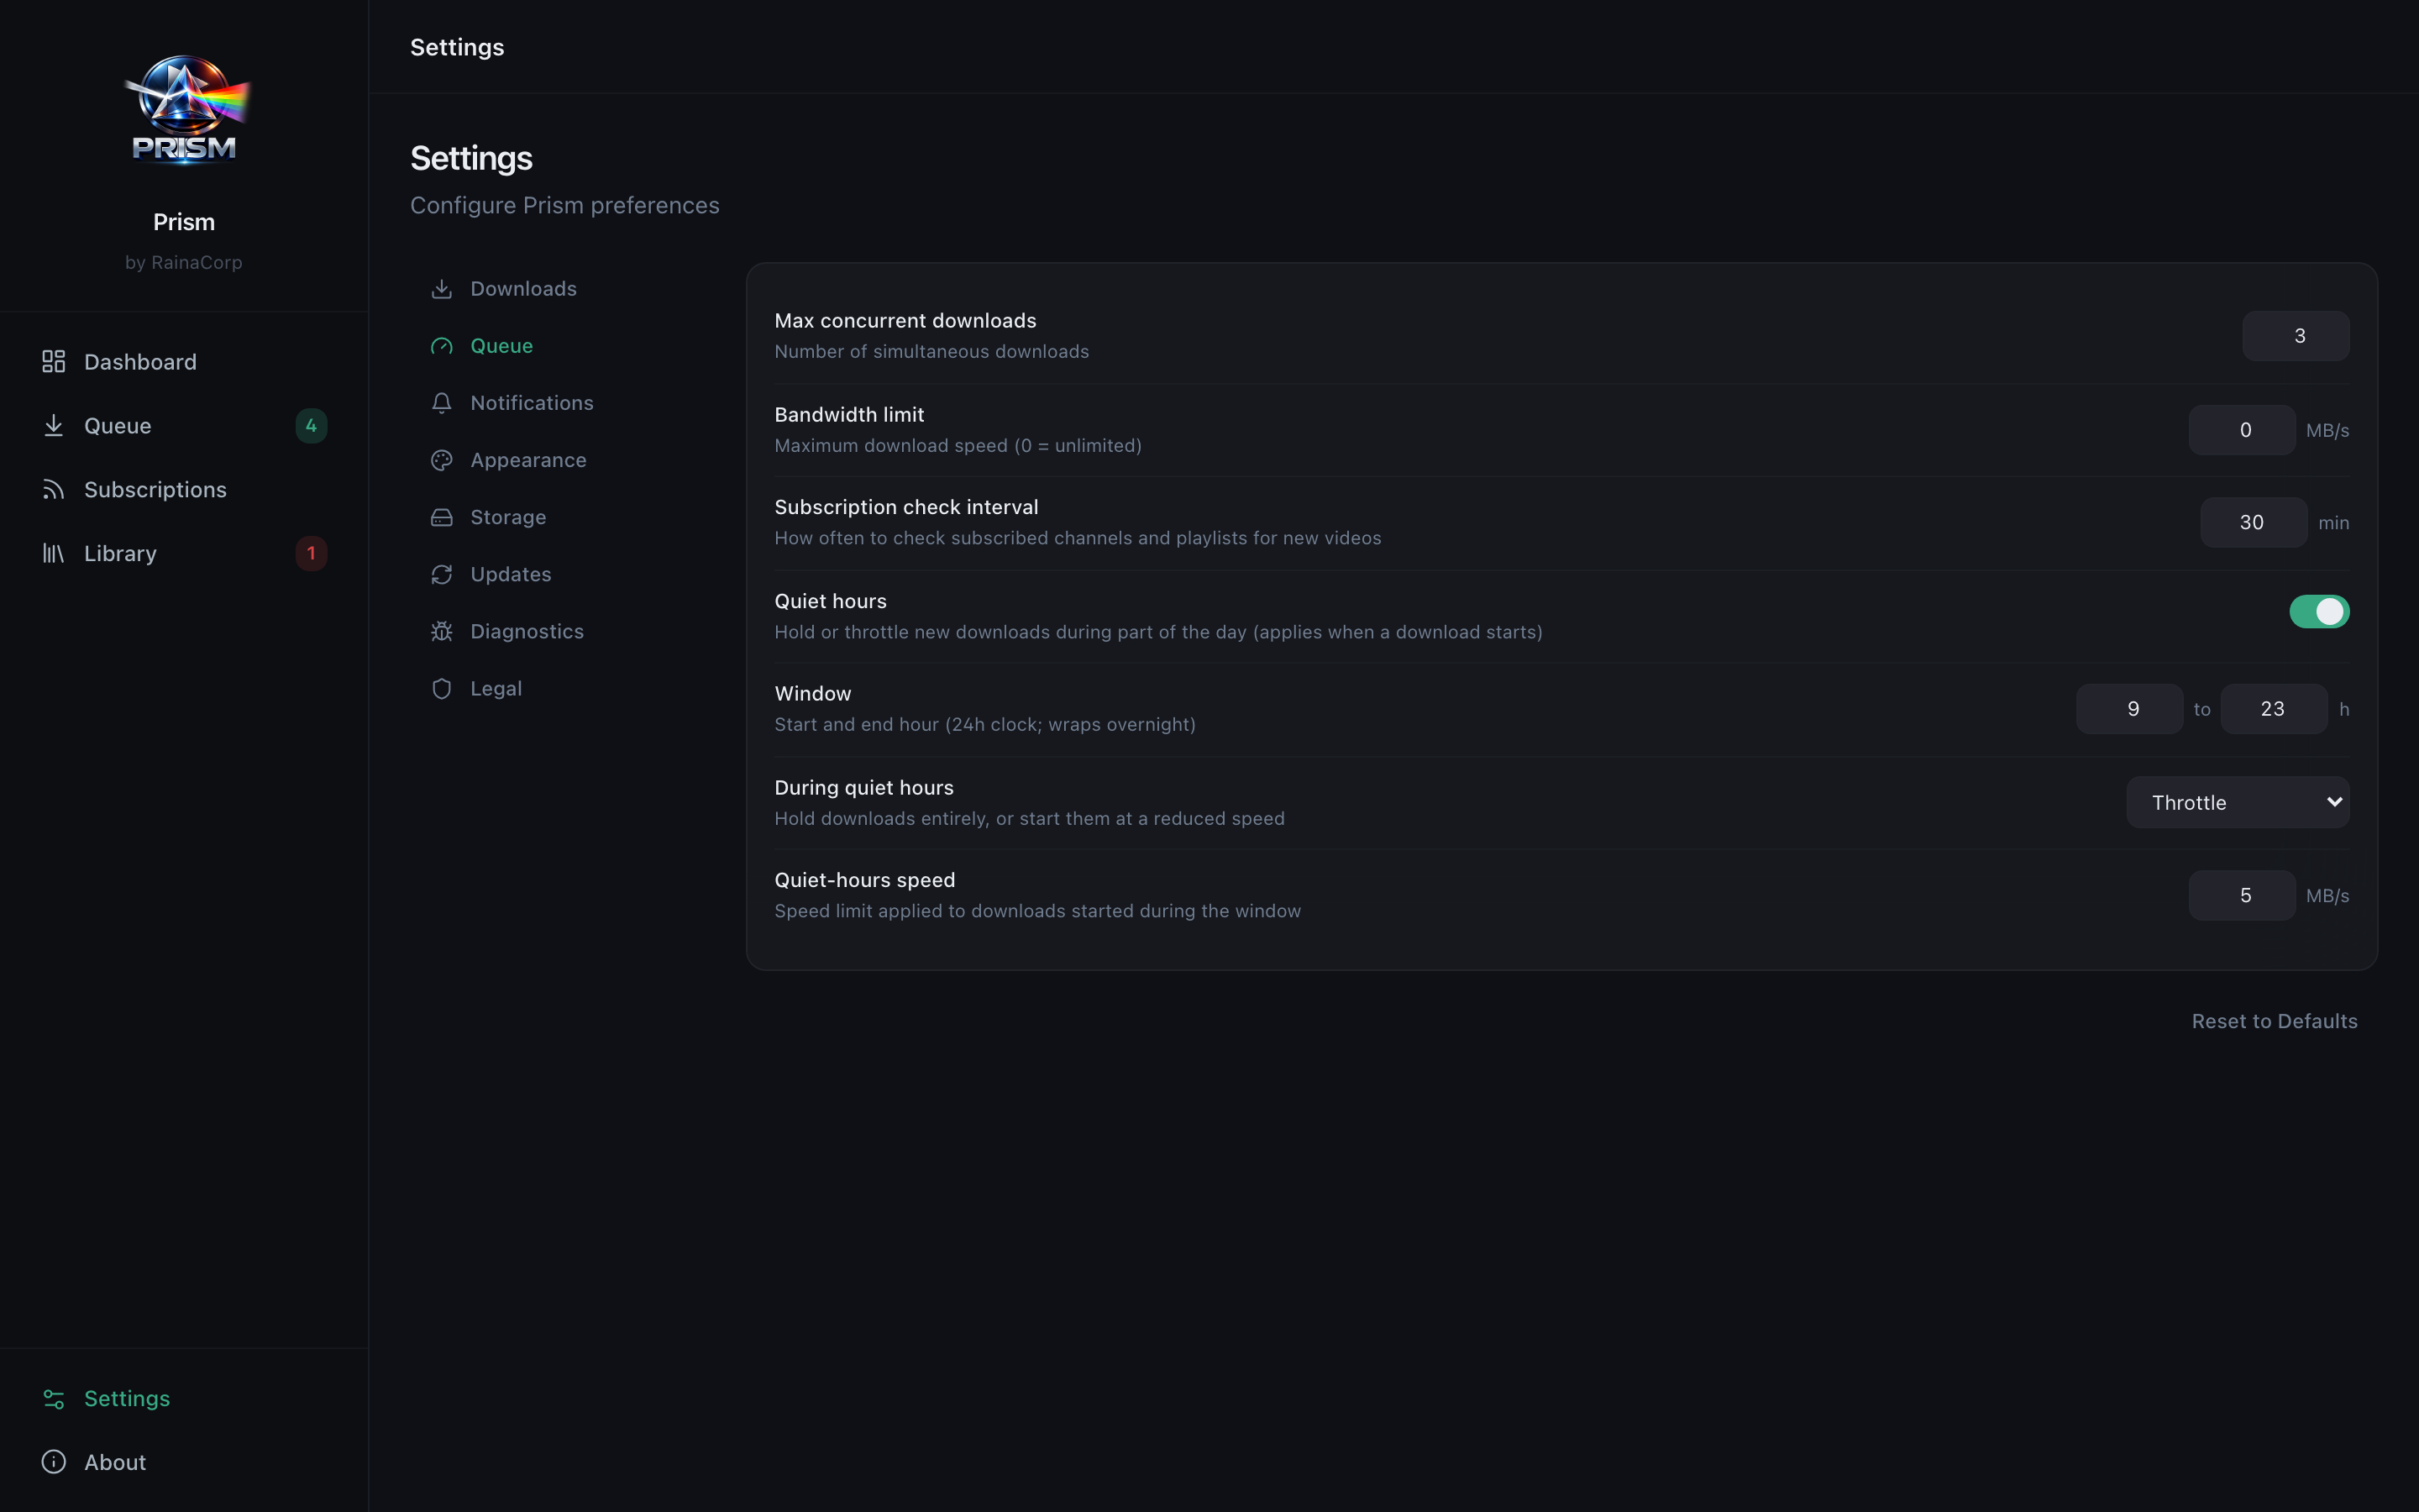
Task: Click Reset to Defaults
Action: coord(2274,1021)
